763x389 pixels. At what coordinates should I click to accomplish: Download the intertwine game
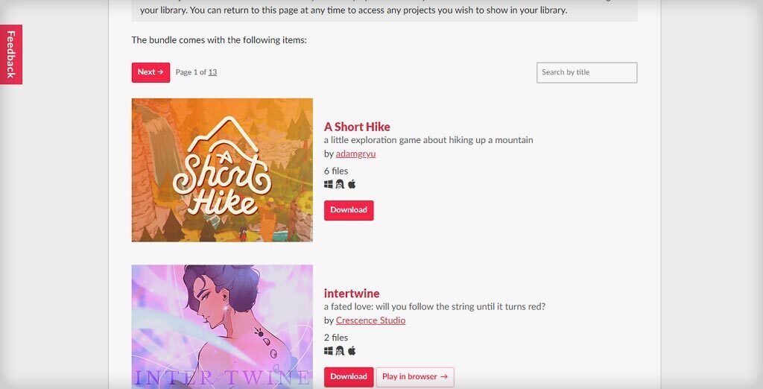(x=349, y=377)
